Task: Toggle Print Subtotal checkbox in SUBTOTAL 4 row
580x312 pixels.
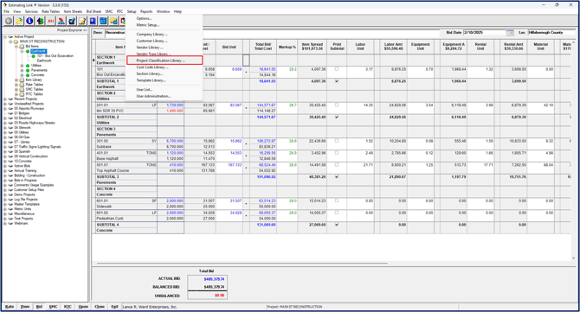Action: [337, 225]
